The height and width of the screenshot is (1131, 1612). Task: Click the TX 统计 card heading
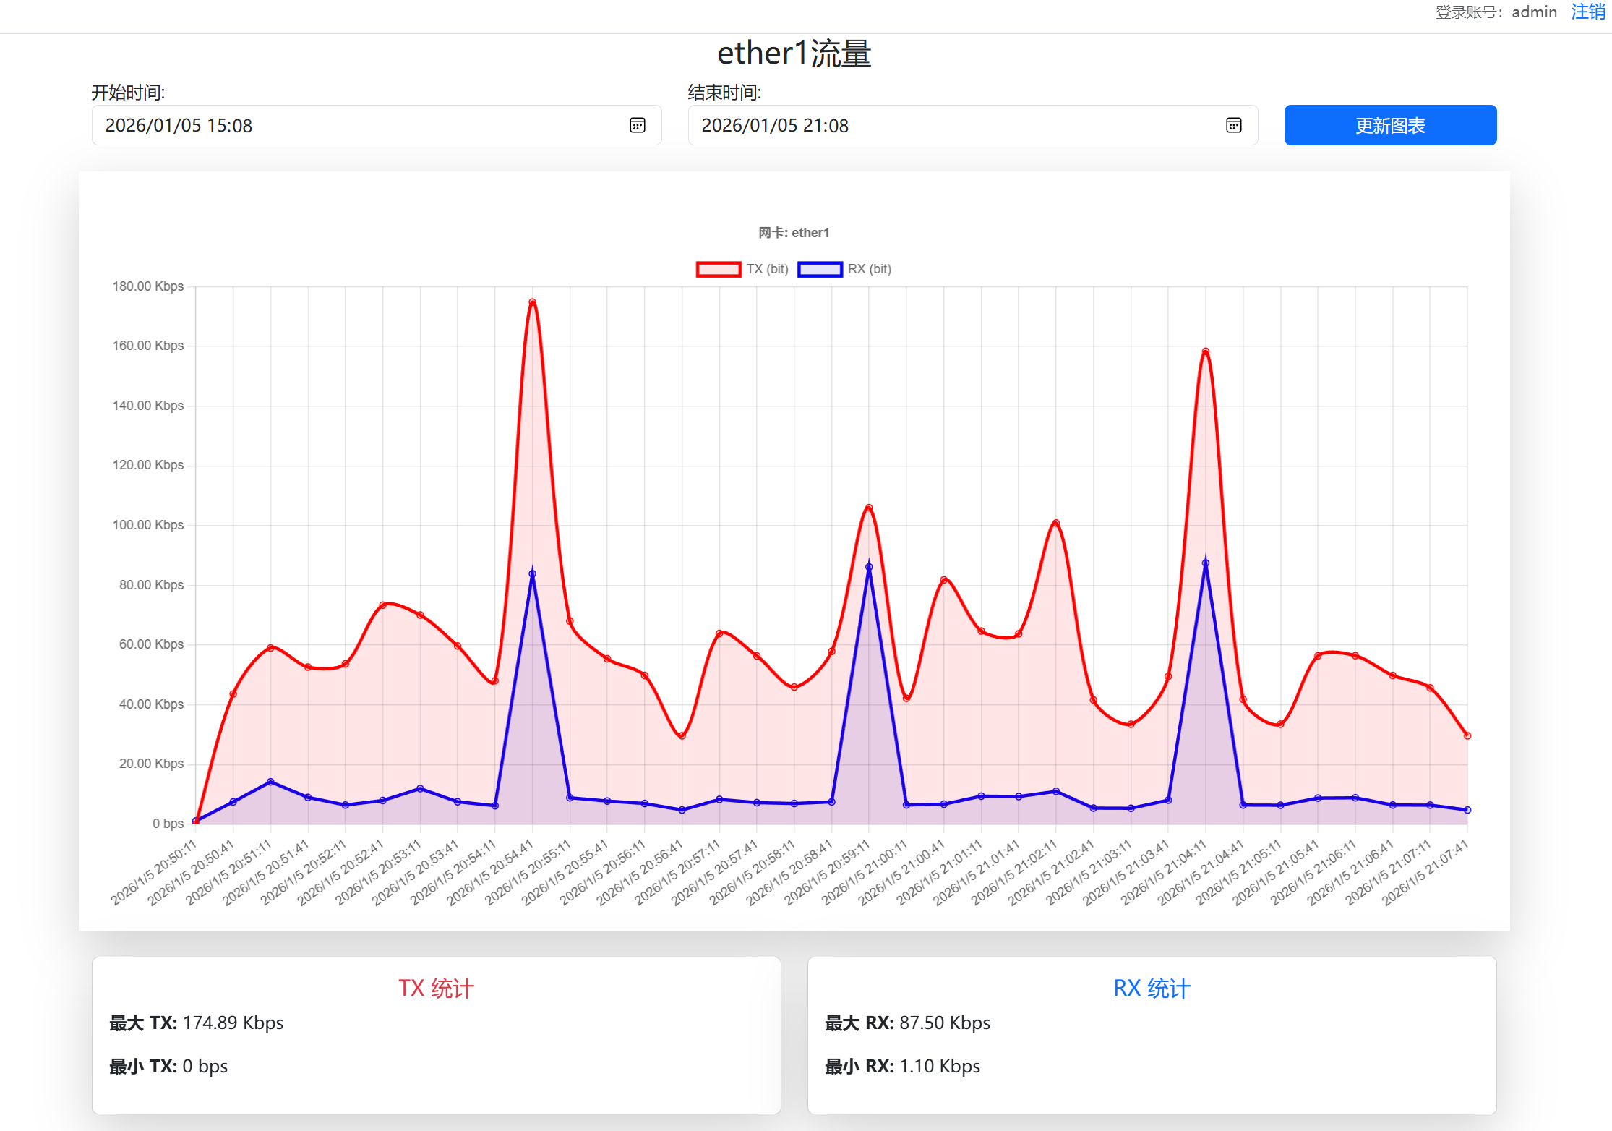[436, 988]
